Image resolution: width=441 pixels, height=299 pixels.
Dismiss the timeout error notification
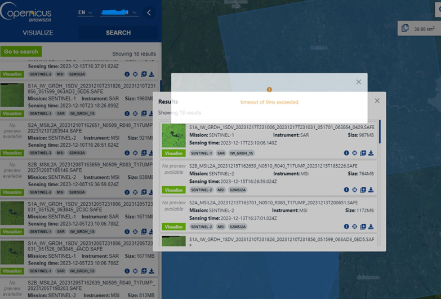click(x=359, y=82)
